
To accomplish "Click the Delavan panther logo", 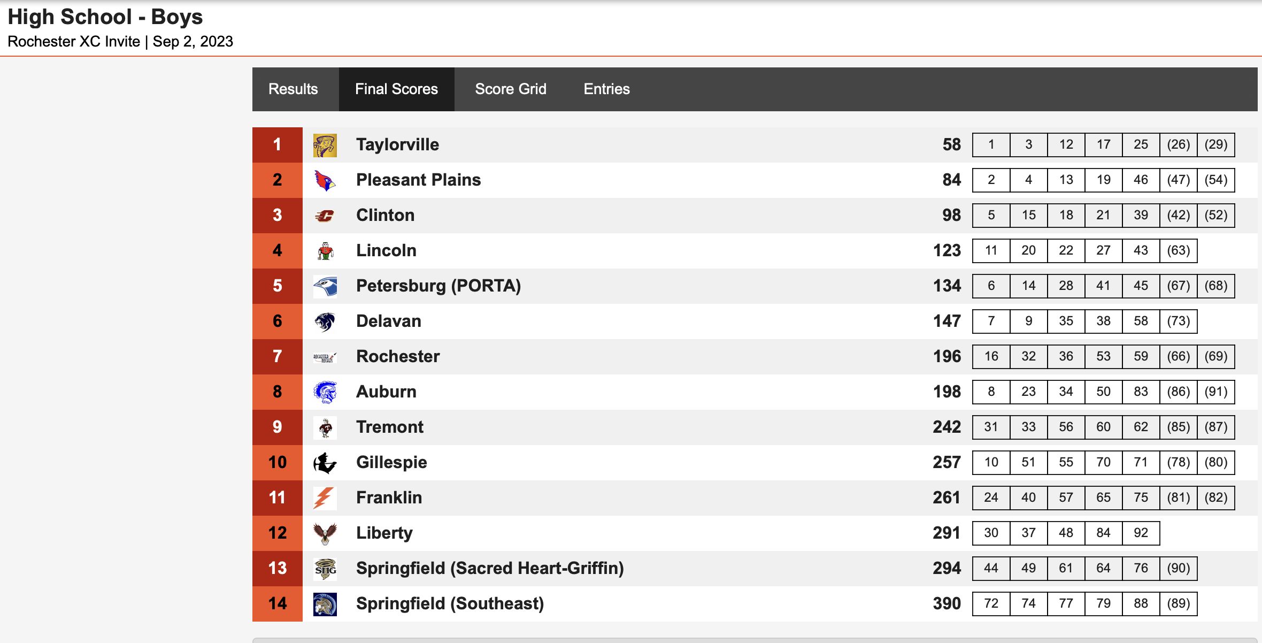I will click(325, 321).
